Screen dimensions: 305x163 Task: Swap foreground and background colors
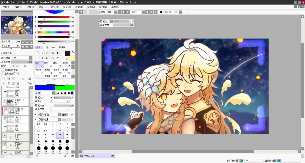click(x=73, y=52)
